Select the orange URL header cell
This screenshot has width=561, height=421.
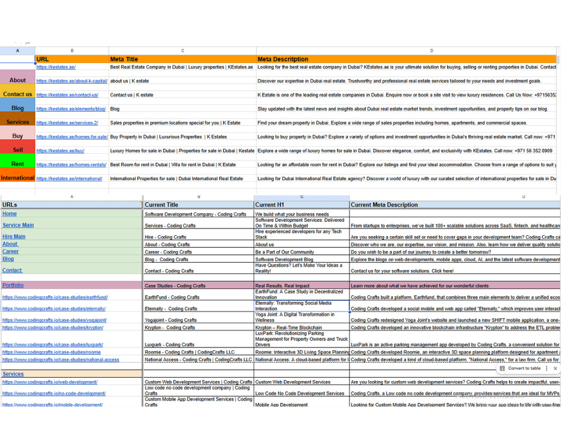[x=72, y=60]
